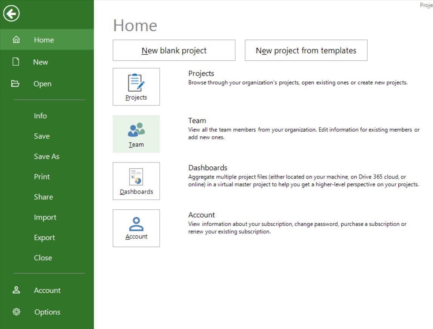Click the Options gear icon
This screenshot has height=329, width=433.
pyautogui.click(x=16, y=312)
